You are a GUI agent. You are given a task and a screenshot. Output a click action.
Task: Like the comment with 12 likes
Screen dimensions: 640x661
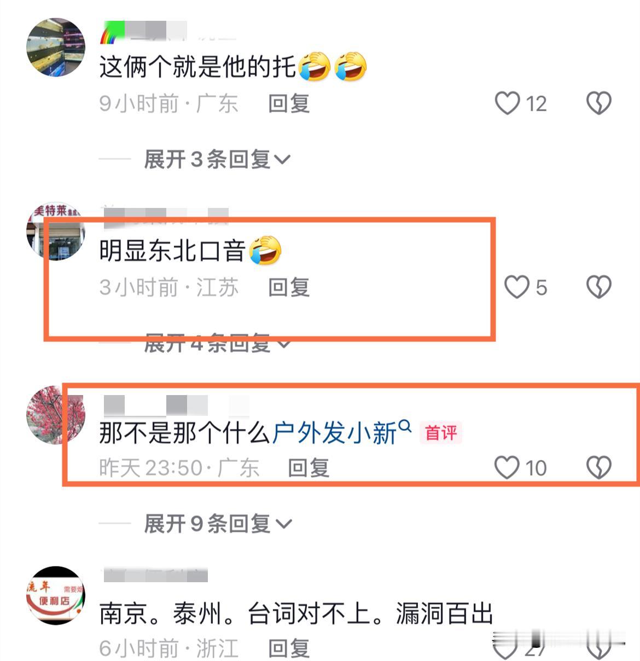coord(507,103)
